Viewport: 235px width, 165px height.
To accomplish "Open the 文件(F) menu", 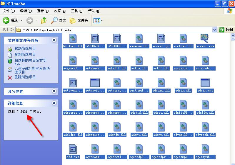I will pyautogui.click(x=9, y=11).
